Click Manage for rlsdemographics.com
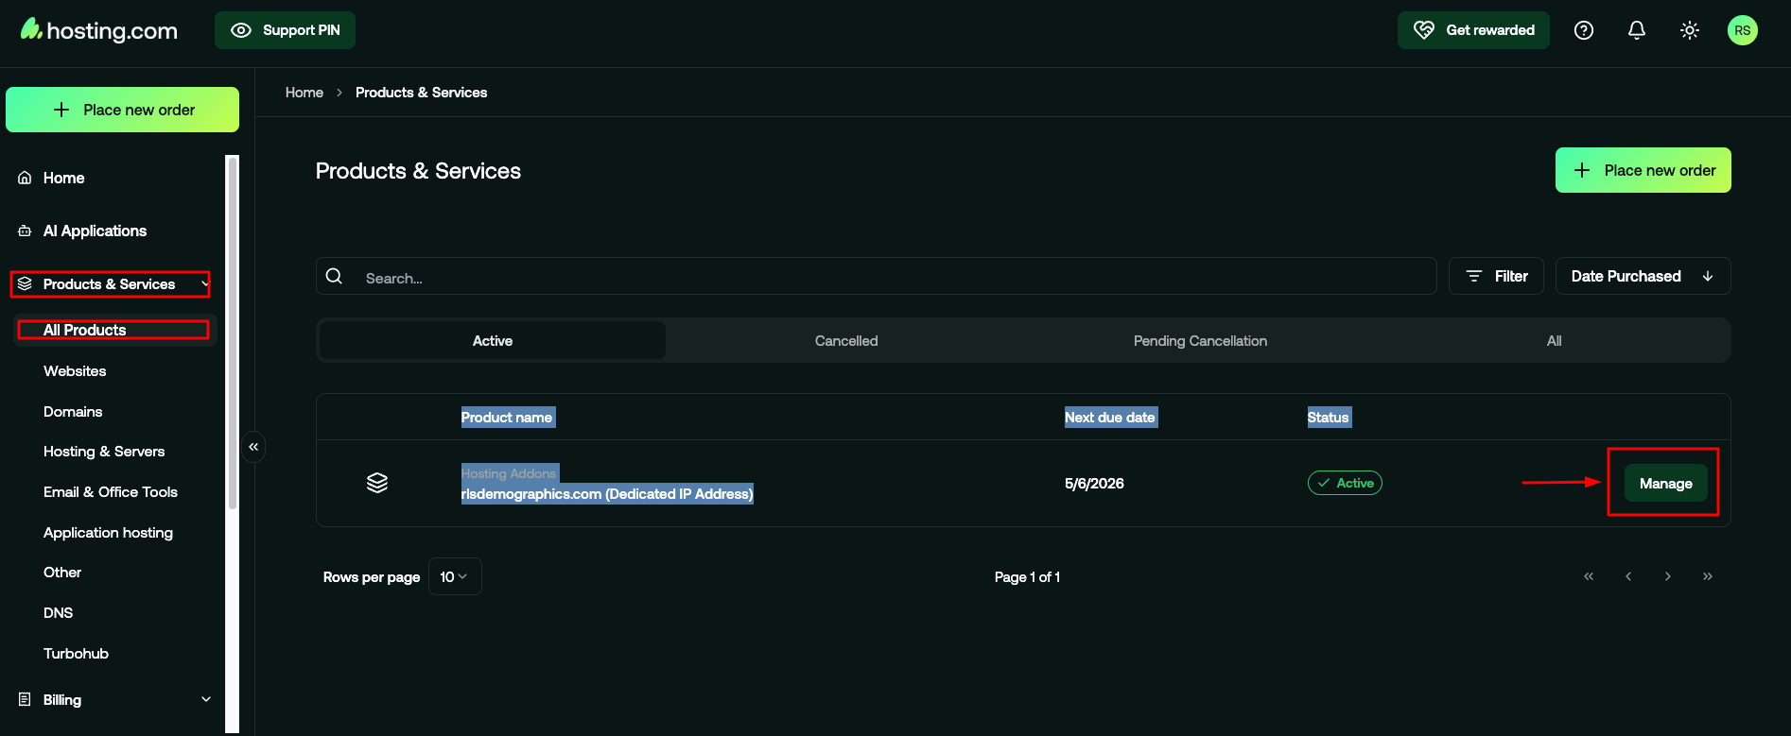Screen dimensions: 1791x736 tap(1665, 483)
